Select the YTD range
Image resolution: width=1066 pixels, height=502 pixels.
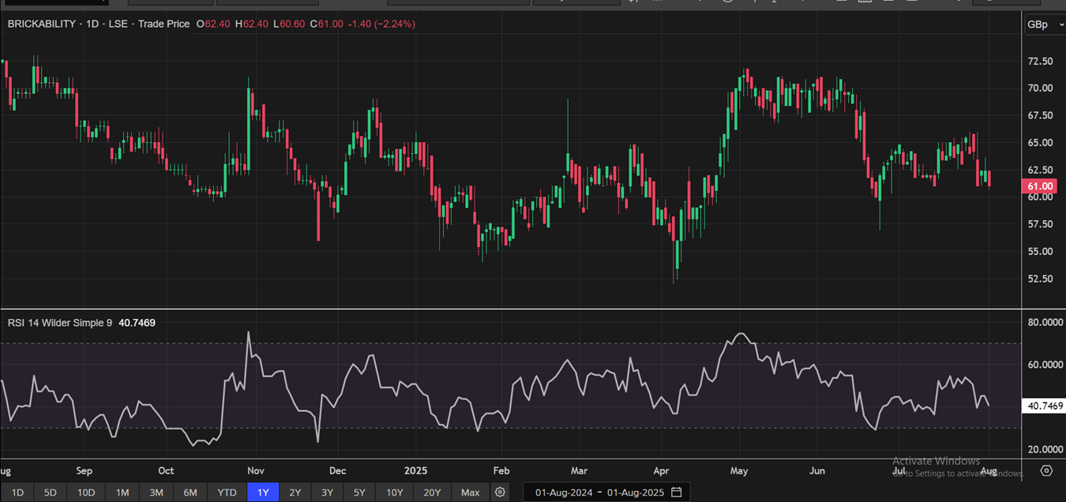(227, 493)
